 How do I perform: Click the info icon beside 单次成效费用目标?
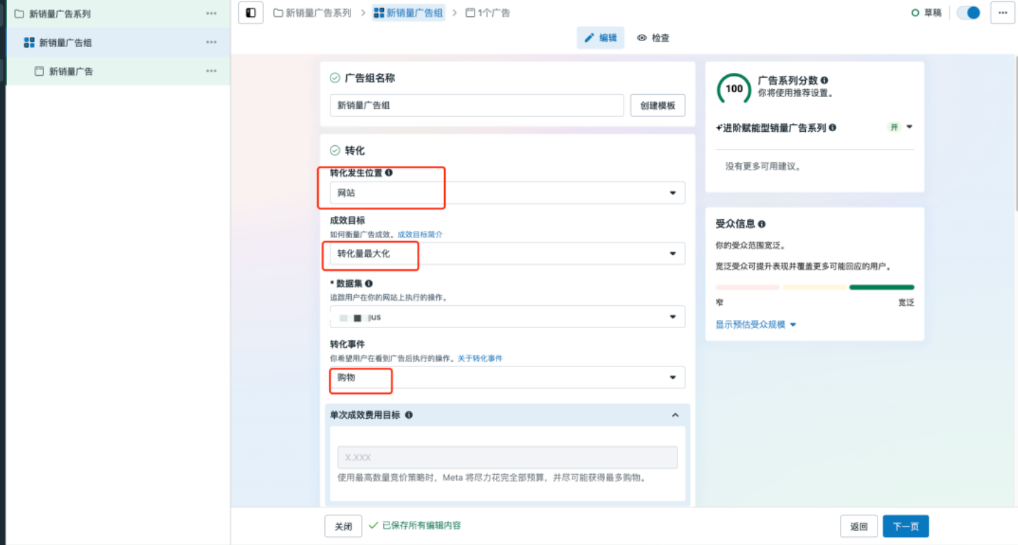(409, 415)
